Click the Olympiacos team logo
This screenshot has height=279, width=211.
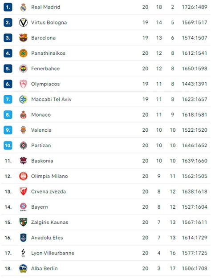point(23,84)
